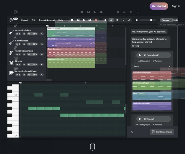Image resolution: width=185 pixels, height=154 pixels.
Task: Select the pointer arrow tool in toolbar
Action: (x=105, y=20)
